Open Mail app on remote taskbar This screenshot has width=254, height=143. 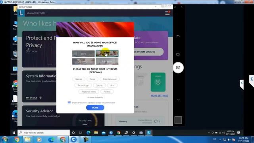tap(104, 133)
